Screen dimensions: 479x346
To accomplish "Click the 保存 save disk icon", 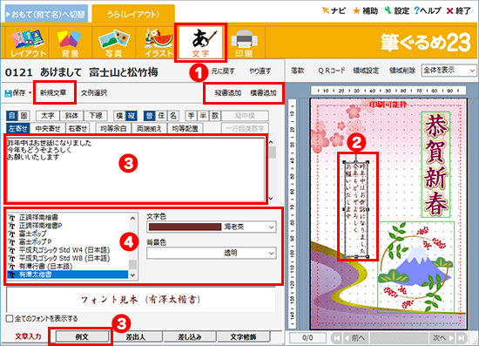I will 8,93.
